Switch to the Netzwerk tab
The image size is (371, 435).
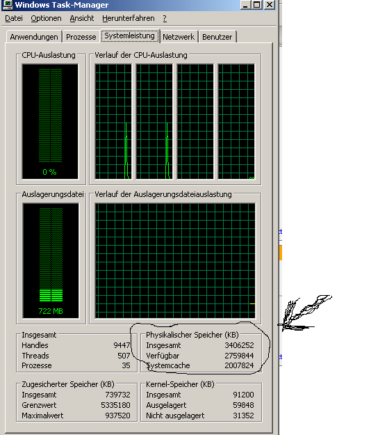pyautogui.click(x=179, y=37)
